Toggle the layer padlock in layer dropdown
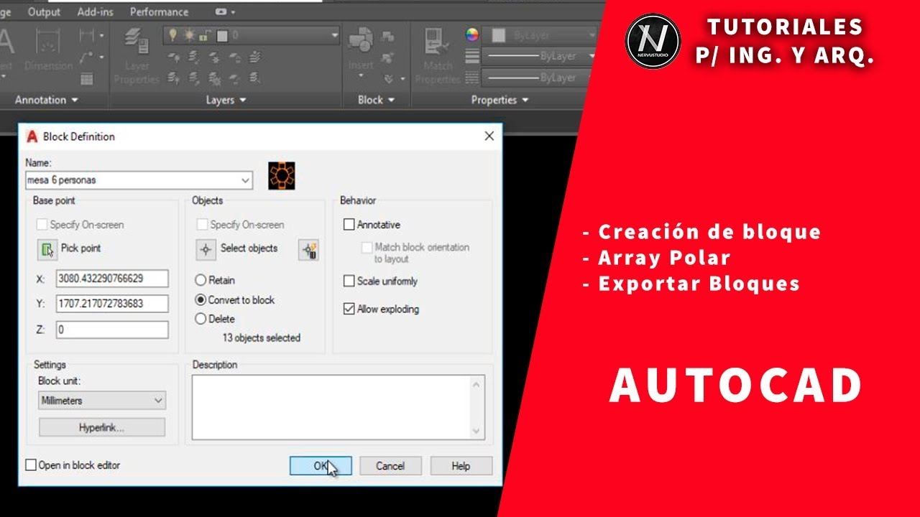The height and width of the screenshot is (517, 920). pos(205,34)
